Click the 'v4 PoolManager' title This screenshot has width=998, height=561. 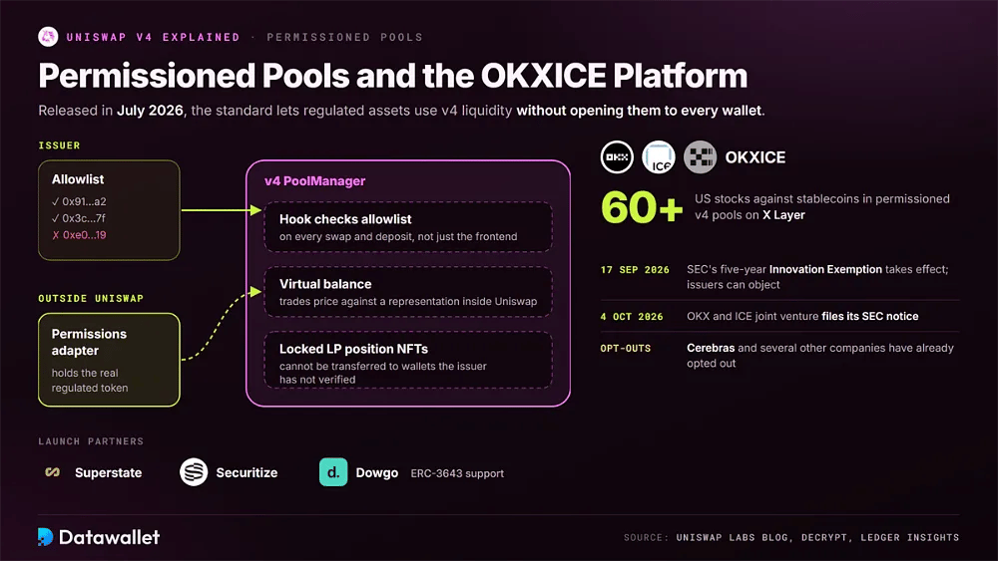pos(315,181)
